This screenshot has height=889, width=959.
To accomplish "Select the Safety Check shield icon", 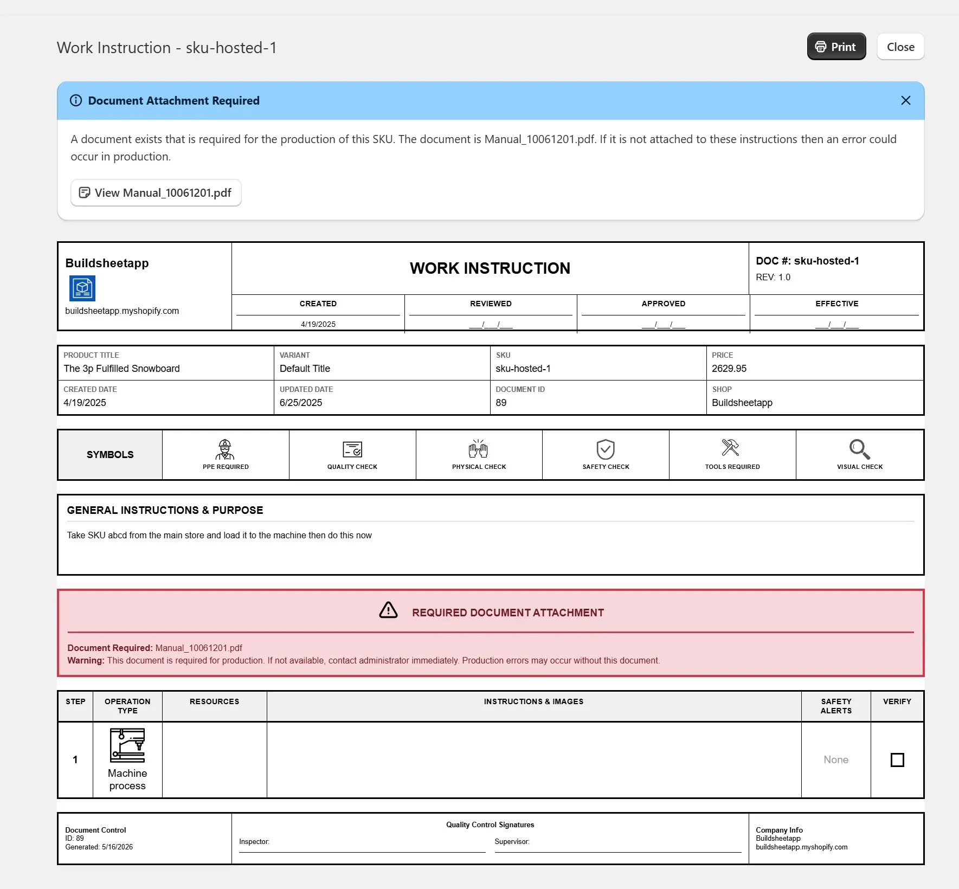I will coord(606,449).
